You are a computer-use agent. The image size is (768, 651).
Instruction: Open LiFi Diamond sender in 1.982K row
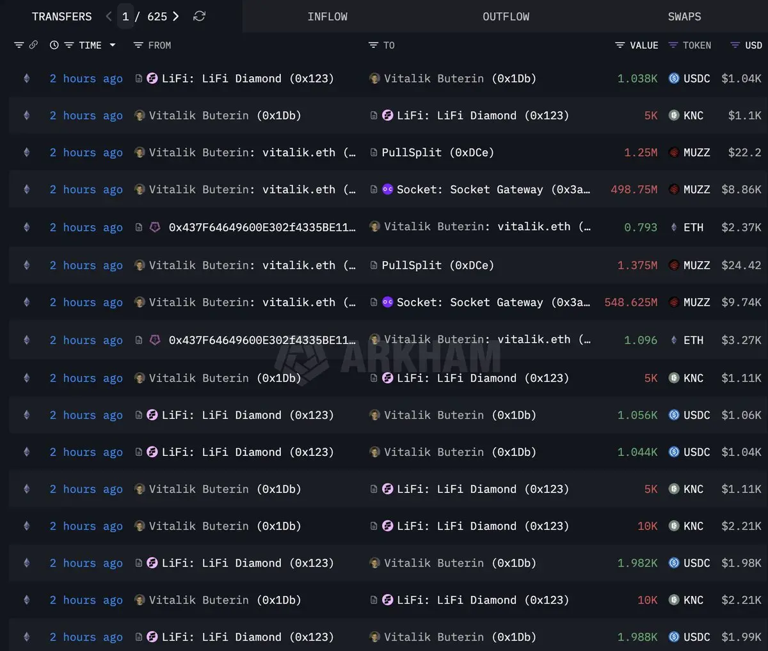click(x=248, y=563)
